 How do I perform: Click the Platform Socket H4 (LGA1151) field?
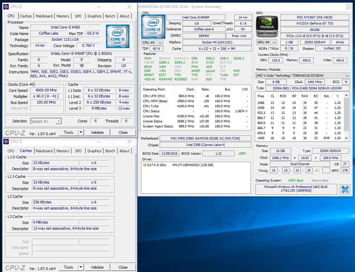[217, 42]
